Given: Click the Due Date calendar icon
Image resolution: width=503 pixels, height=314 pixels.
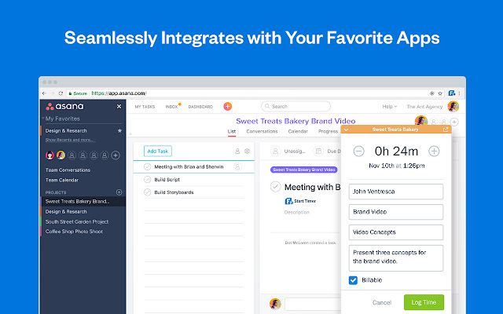Looking at the screenshot, I should pyautogui.click(x=318, y=151).
